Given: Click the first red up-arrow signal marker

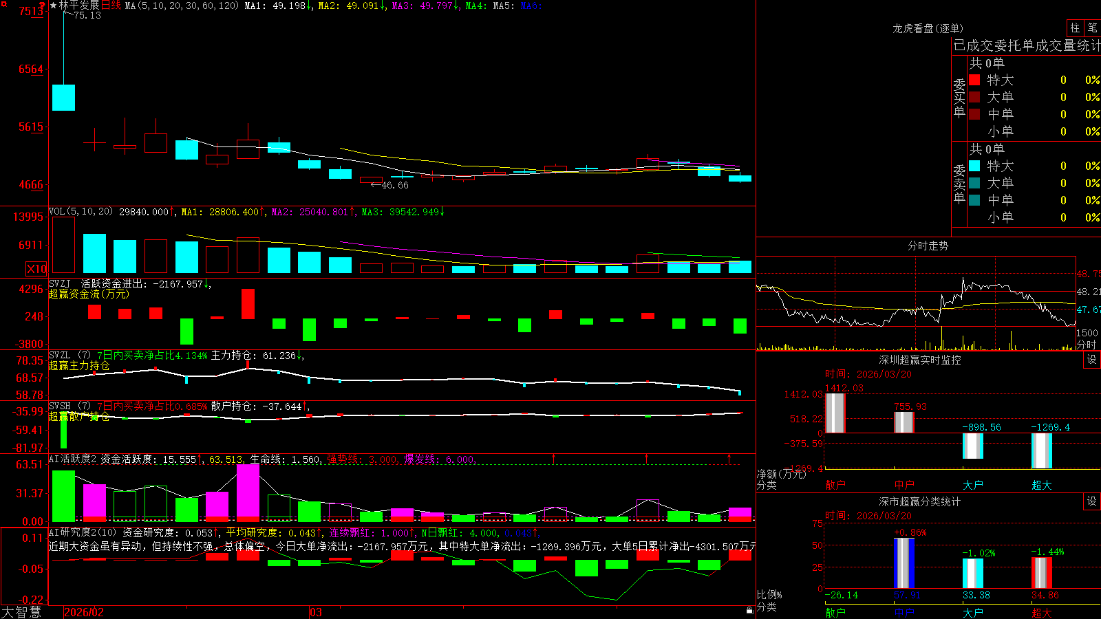Looking at the screenshot, I should (x=553, y=458).
